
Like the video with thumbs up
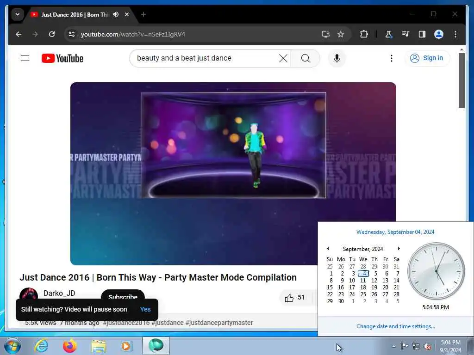294,297
